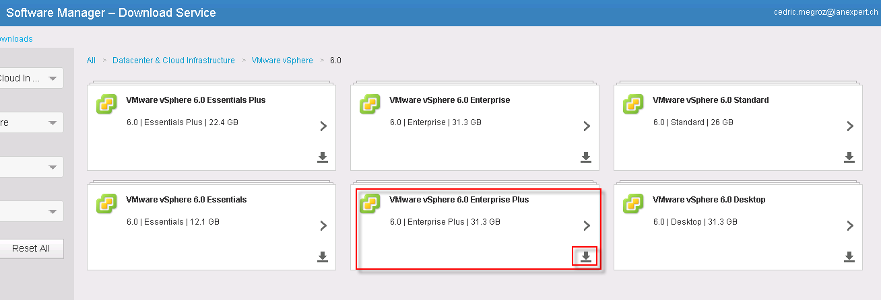Open the second sidebar filter dropdown
Viewport: 881px width, 300px height.
pyautogui.click(x=31, y=122)
